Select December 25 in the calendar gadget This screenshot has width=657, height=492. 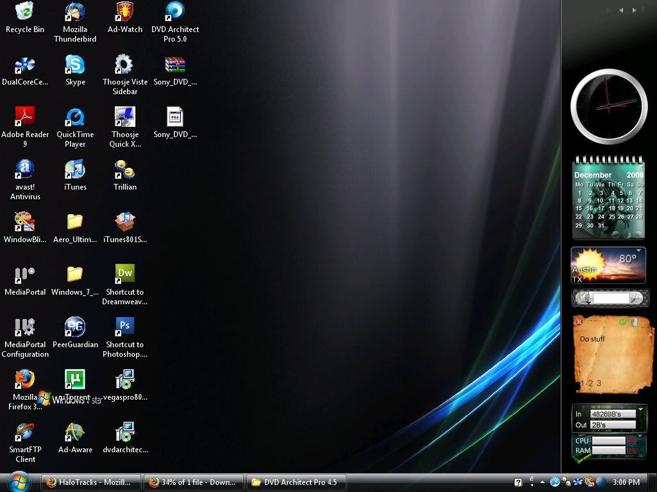[612, 217]
